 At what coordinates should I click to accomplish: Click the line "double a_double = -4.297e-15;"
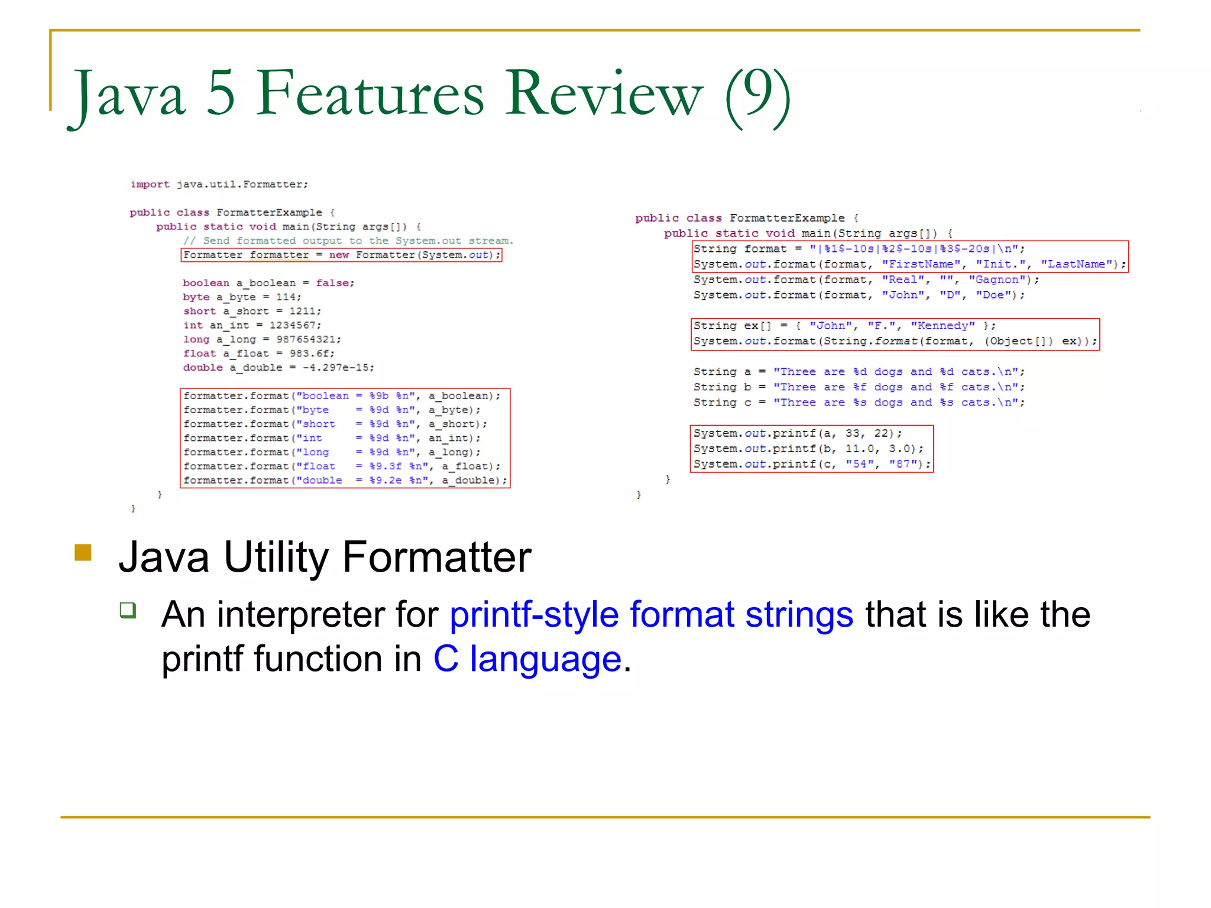[279, 368]
